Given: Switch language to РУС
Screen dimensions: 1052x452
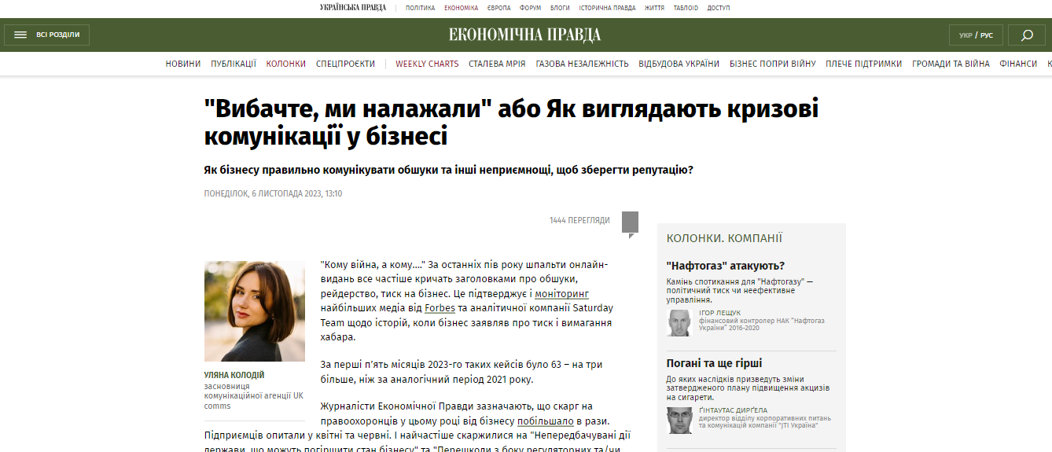Looking at the screenshot, I should 986,35.
